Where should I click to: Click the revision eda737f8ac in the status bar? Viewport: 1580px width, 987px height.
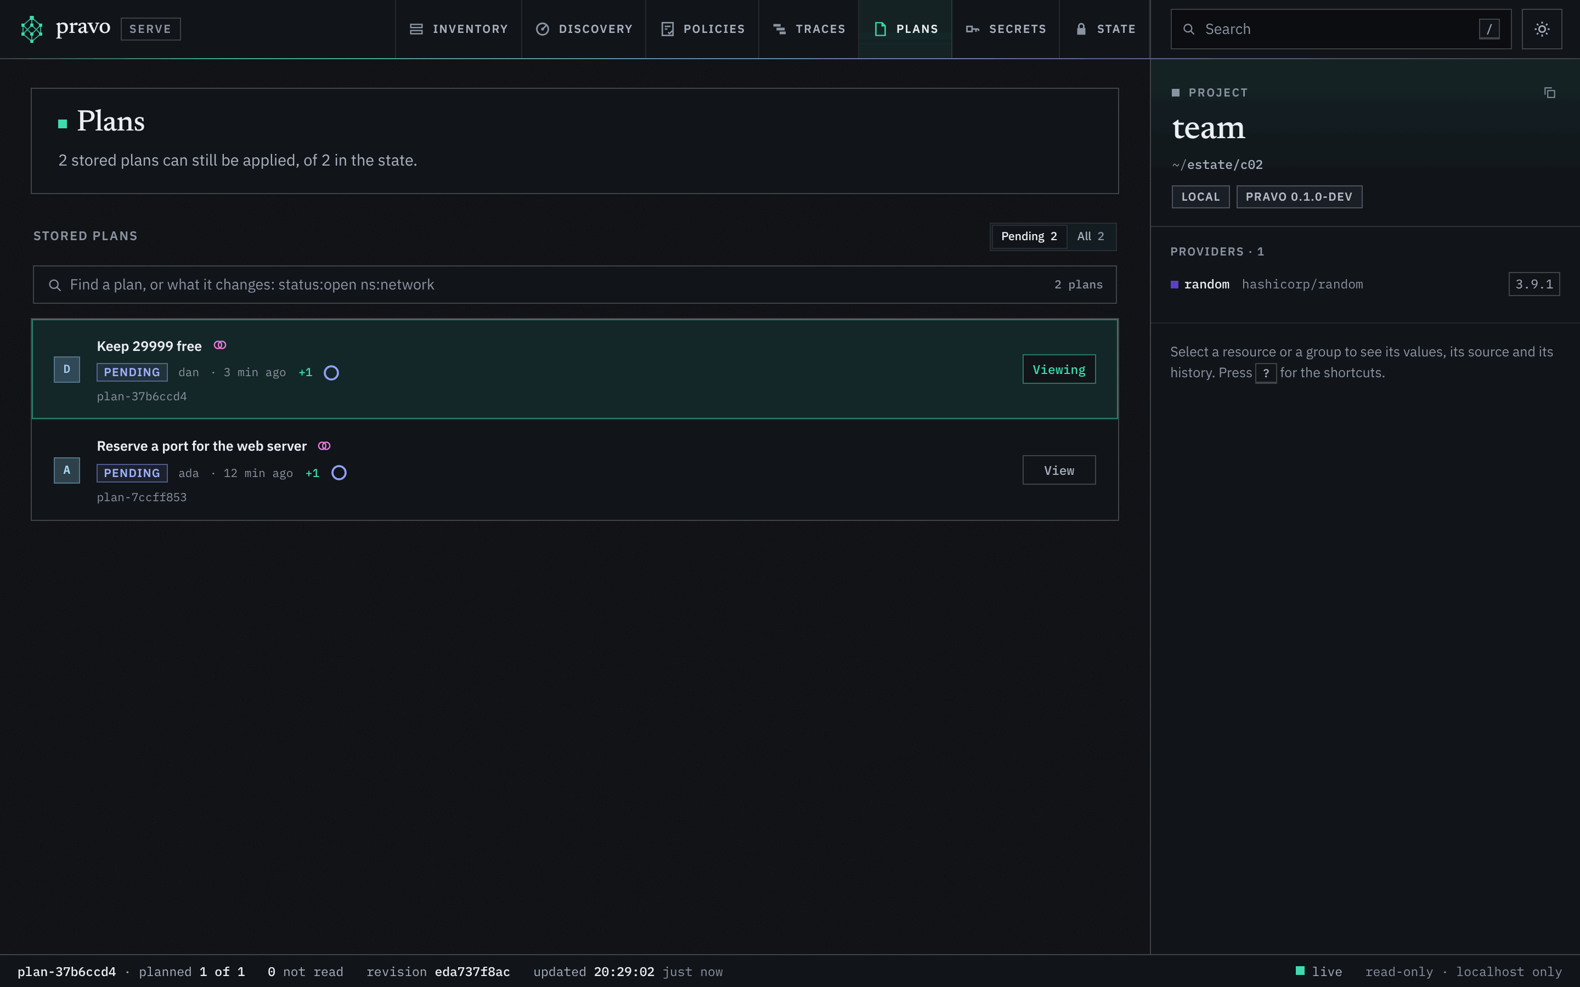438,971
